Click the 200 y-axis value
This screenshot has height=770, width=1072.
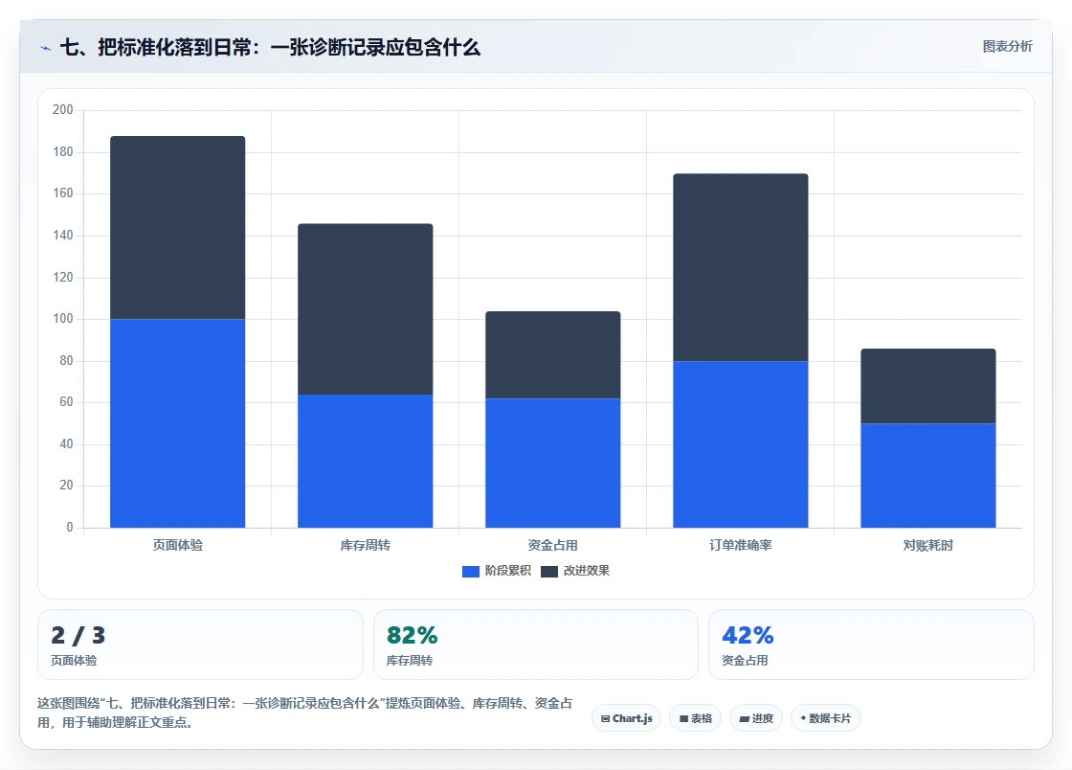click(x=63, y=109)
